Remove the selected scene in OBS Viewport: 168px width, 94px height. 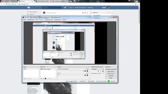pos(26,78)
